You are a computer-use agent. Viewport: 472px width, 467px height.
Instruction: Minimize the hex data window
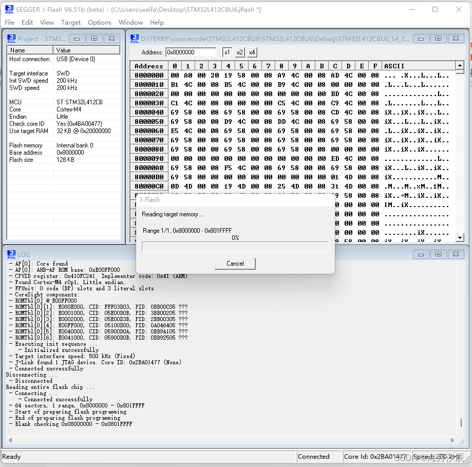point(421,39)
